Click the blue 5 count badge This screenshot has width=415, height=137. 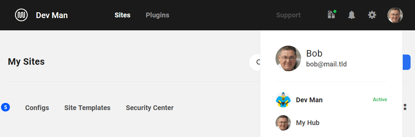click(x=5, y=107)
